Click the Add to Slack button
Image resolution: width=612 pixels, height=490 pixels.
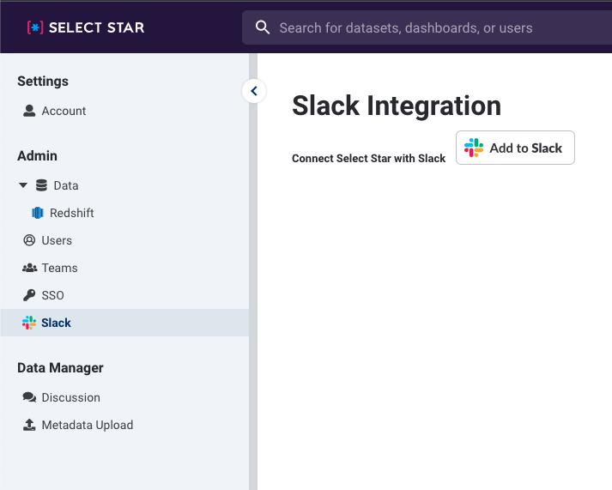pos(515,148)
